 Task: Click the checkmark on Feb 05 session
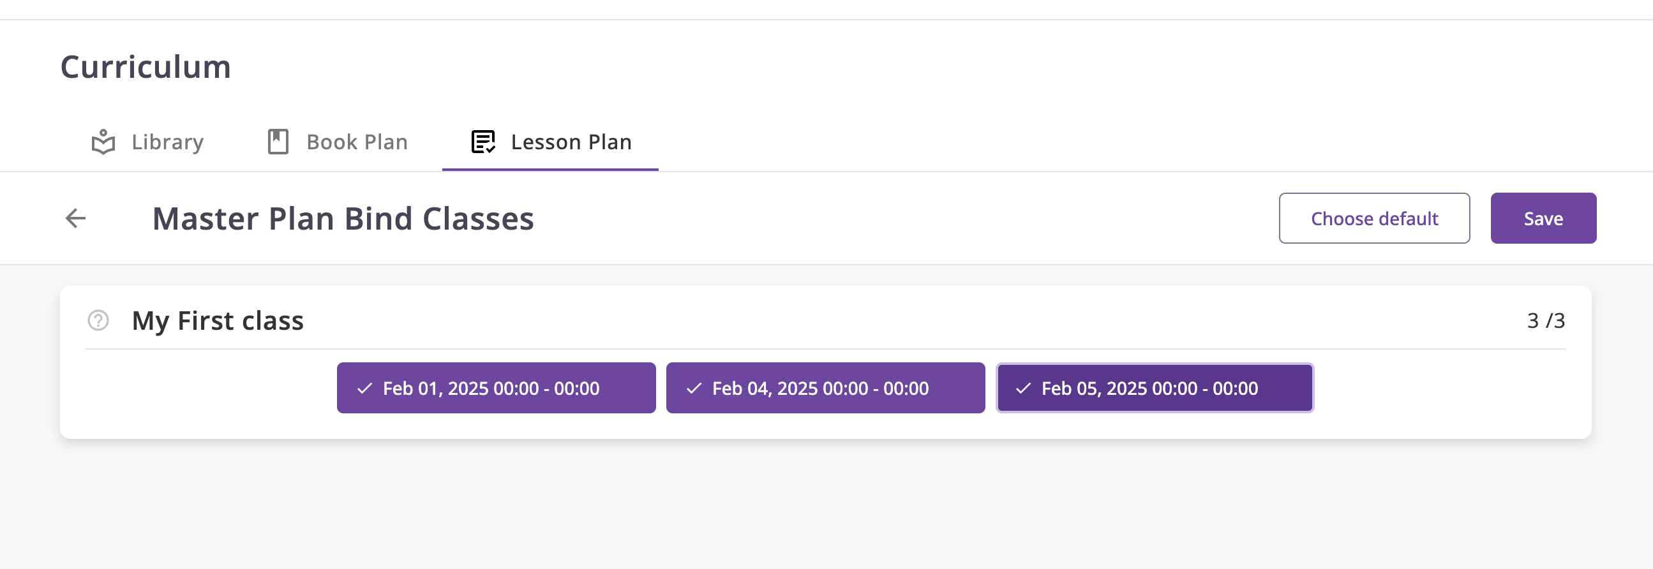coord(1024,388)
